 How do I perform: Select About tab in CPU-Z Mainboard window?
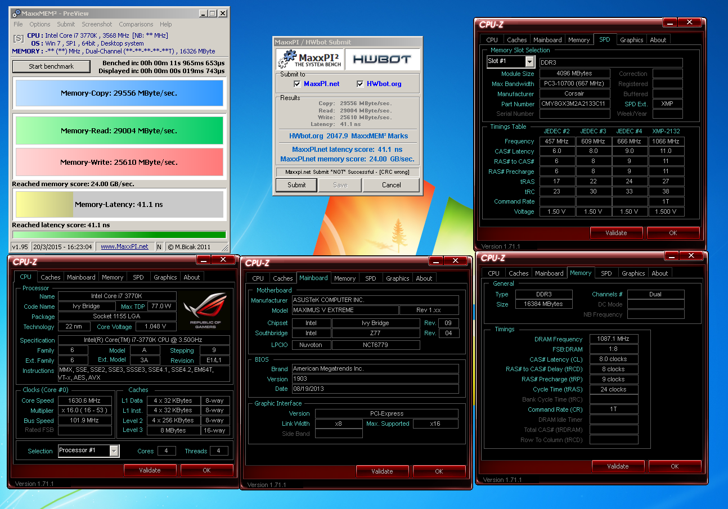[424, 278]
